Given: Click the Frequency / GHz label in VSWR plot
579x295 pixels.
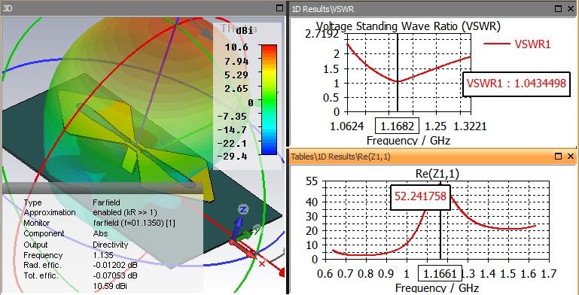Looking at the screenshot, I should pos(408,141).
